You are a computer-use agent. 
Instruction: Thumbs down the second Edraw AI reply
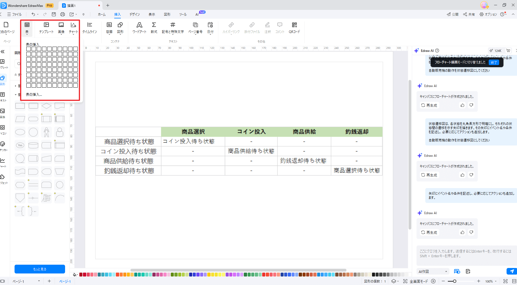click(471, 175)
